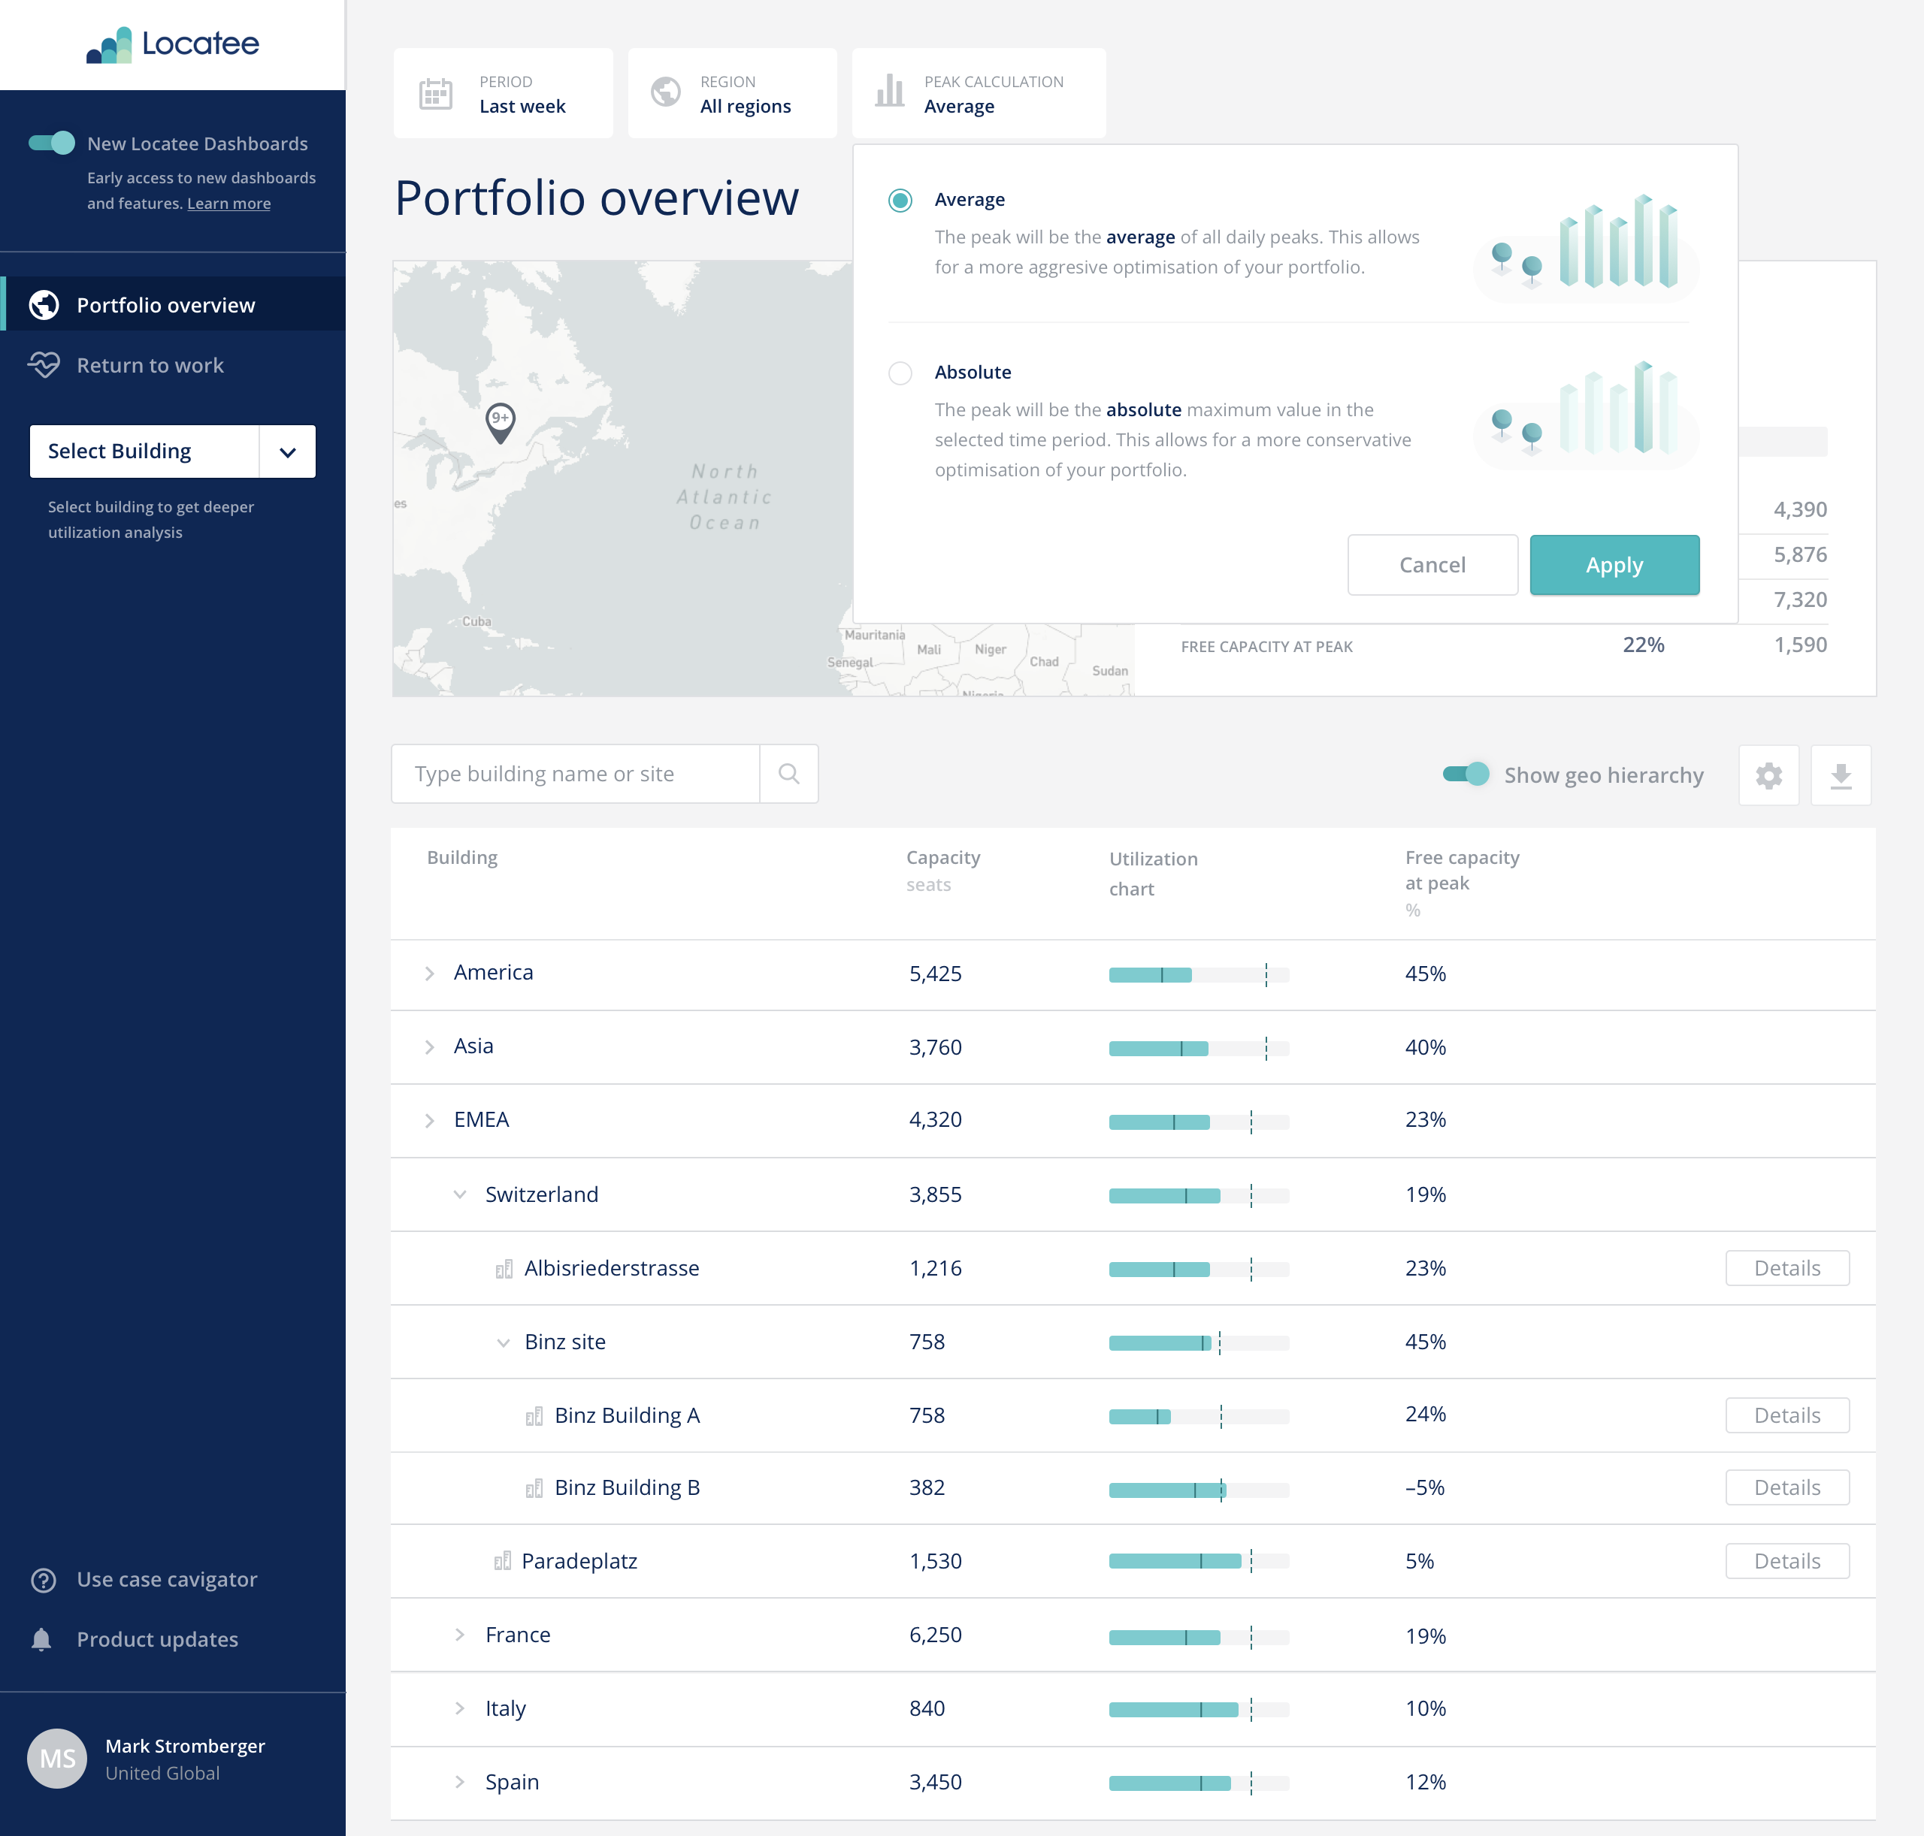Viewport: 1924px width, 1836px height.
Task: Go to Portfolio overview in sidebar
Action: coord(165,305)
